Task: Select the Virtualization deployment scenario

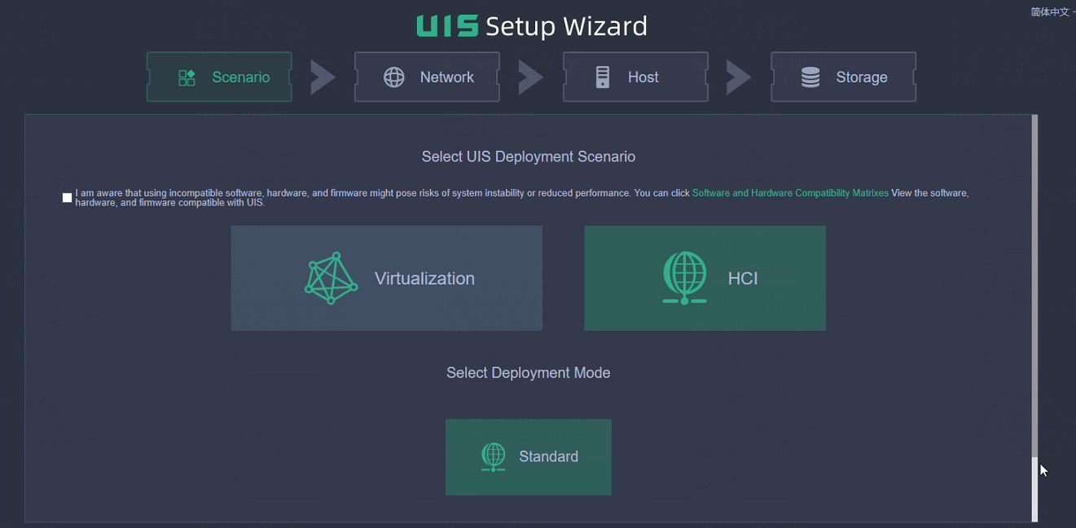Action: pyautogui.click(x=387, y=278)
